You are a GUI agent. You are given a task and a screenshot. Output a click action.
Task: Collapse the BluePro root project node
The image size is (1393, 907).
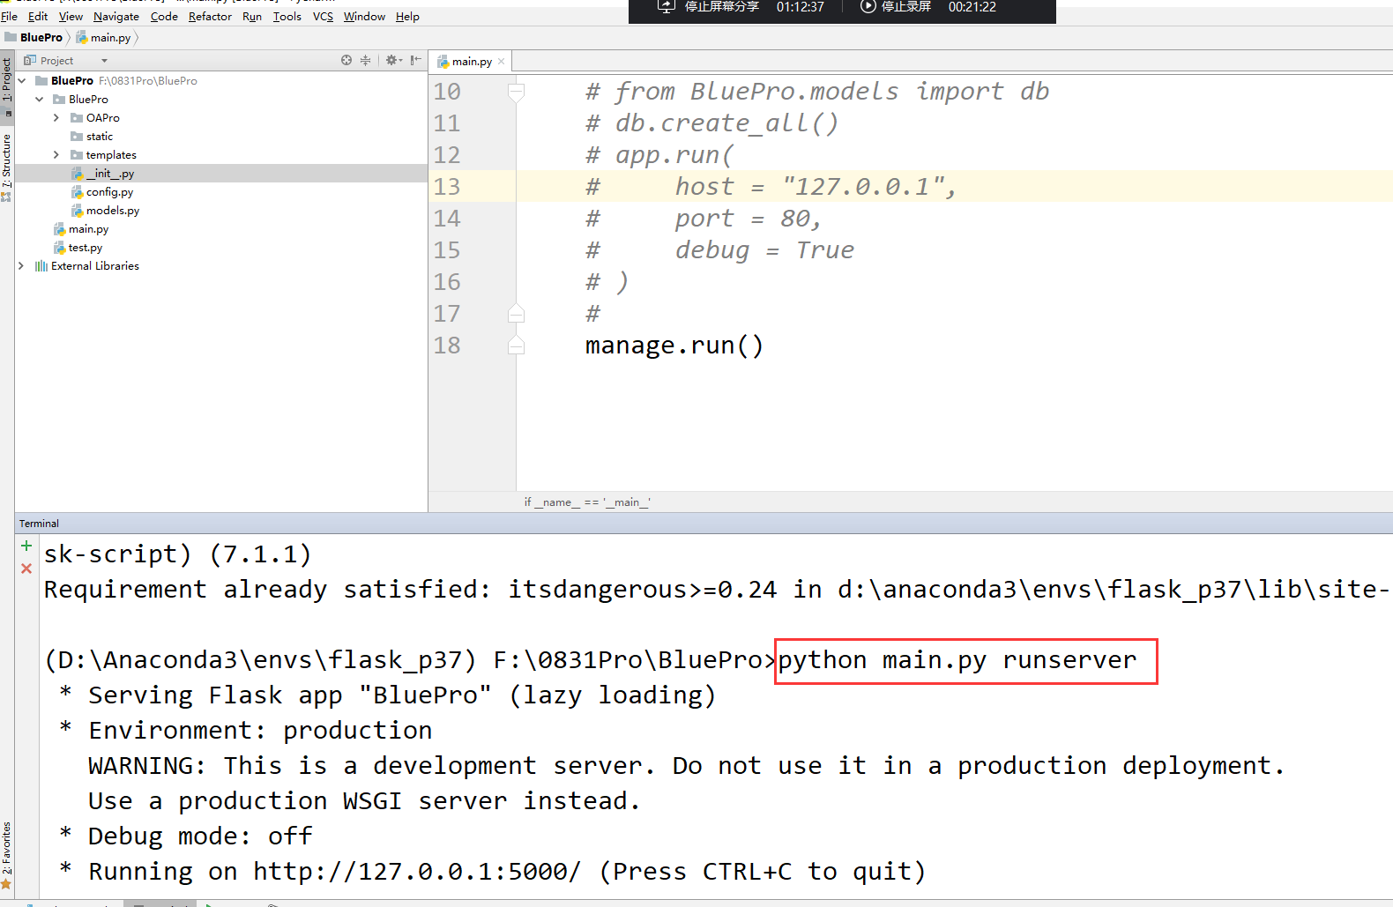pyautogui.click(x=22, y=80)
